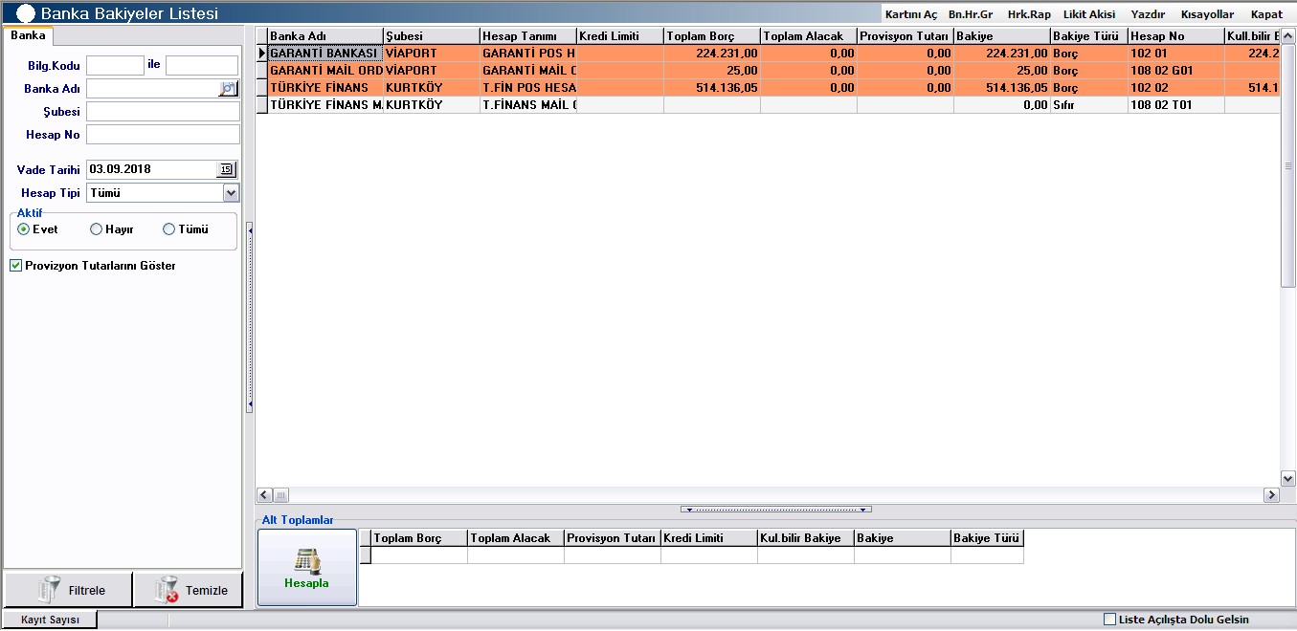
Task: Click the Banka Adı input field
Action: [152, 89]
